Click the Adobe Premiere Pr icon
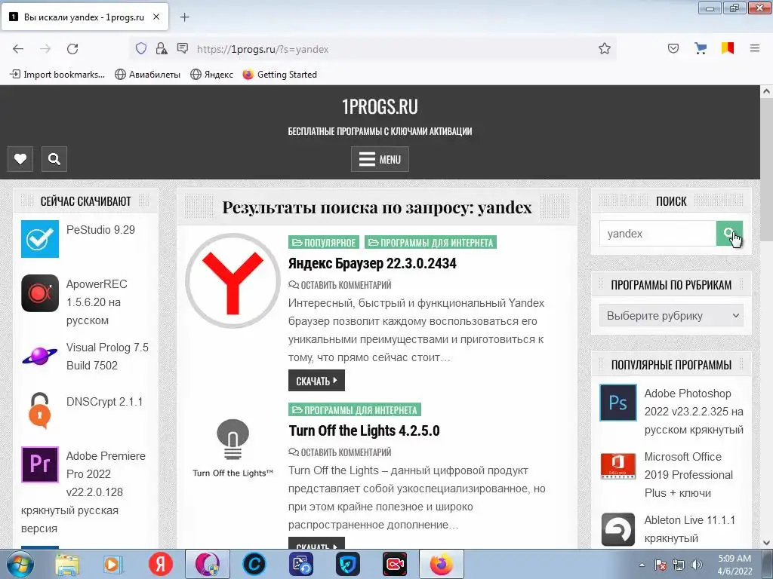 (x=40, y=464)
